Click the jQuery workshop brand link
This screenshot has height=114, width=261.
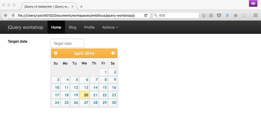pos(26,27)
